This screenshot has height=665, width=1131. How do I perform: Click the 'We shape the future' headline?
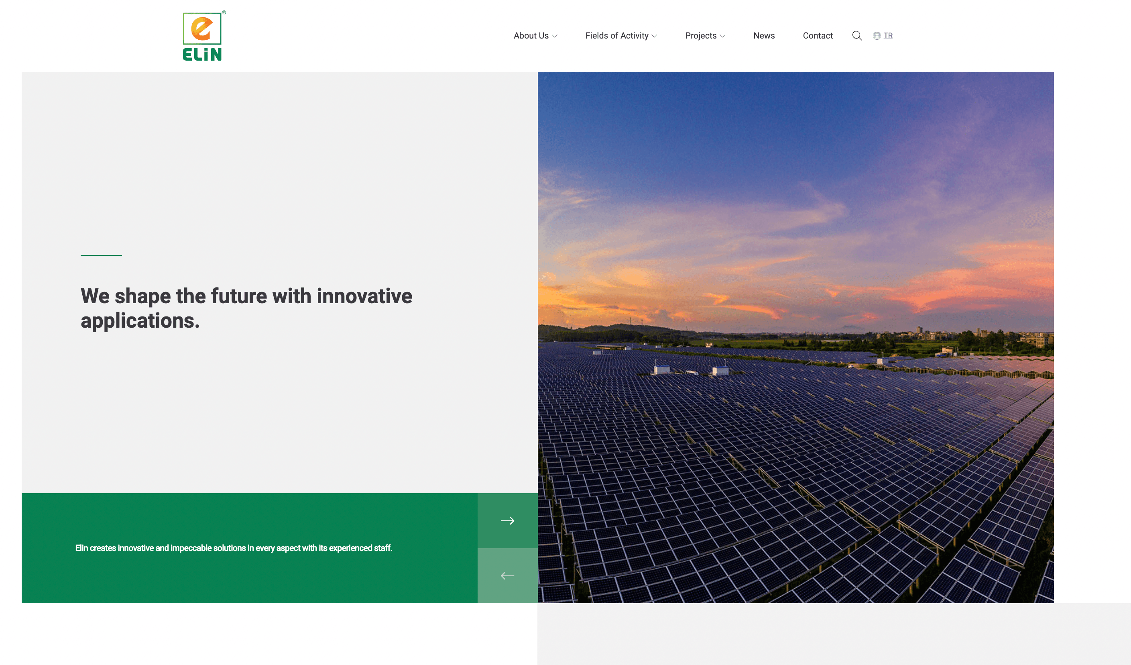[x=246, y=308]
